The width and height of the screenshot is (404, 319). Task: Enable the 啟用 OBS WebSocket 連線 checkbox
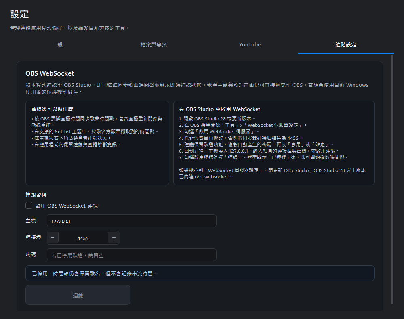tap(29, 206)
